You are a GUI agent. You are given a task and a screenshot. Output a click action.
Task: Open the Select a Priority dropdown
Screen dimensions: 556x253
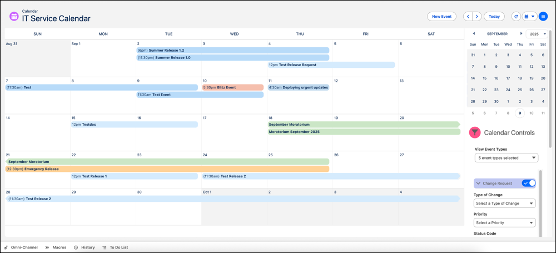(505, 222)
